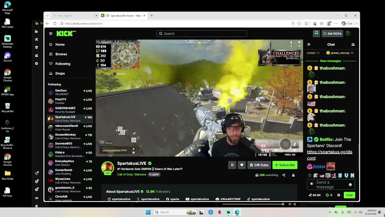Open the X profile link spartakuslive
The width and height of the screenshot is (385, 217).
[x=148, y=199]
